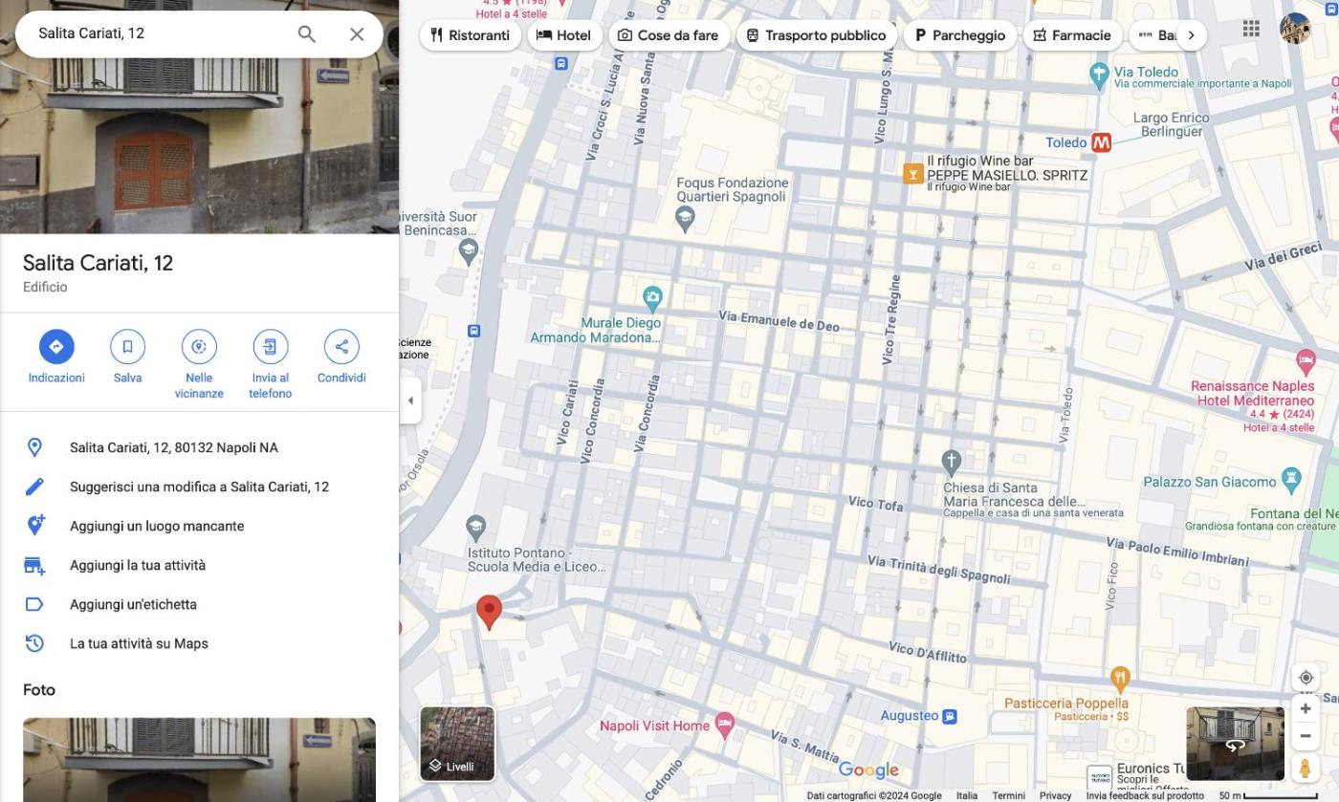Toggle the Livelli map layers view

pyautogui.click(x=457, y=744)
